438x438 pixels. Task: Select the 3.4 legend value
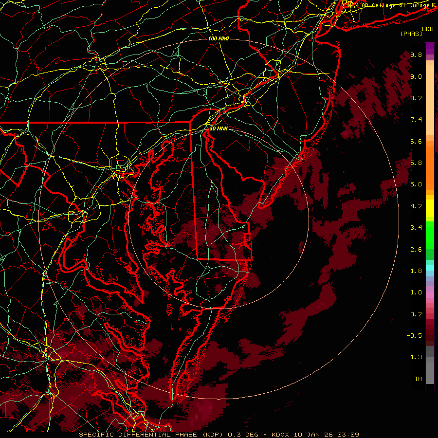(416, 228)
